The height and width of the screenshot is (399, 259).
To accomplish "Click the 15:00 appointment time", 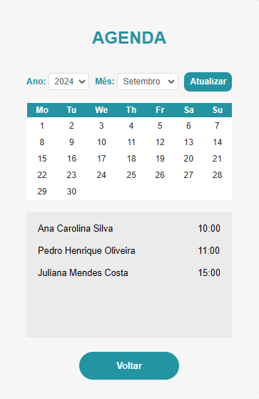I will tap(209, 272).
